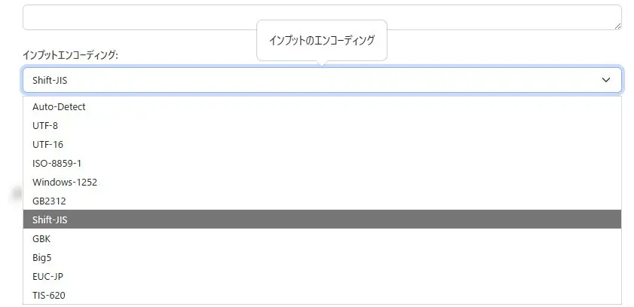This screenshot has width=634, height=307.
Task: Select ISO-8859-1 from the list
Action: pos(57,163)
